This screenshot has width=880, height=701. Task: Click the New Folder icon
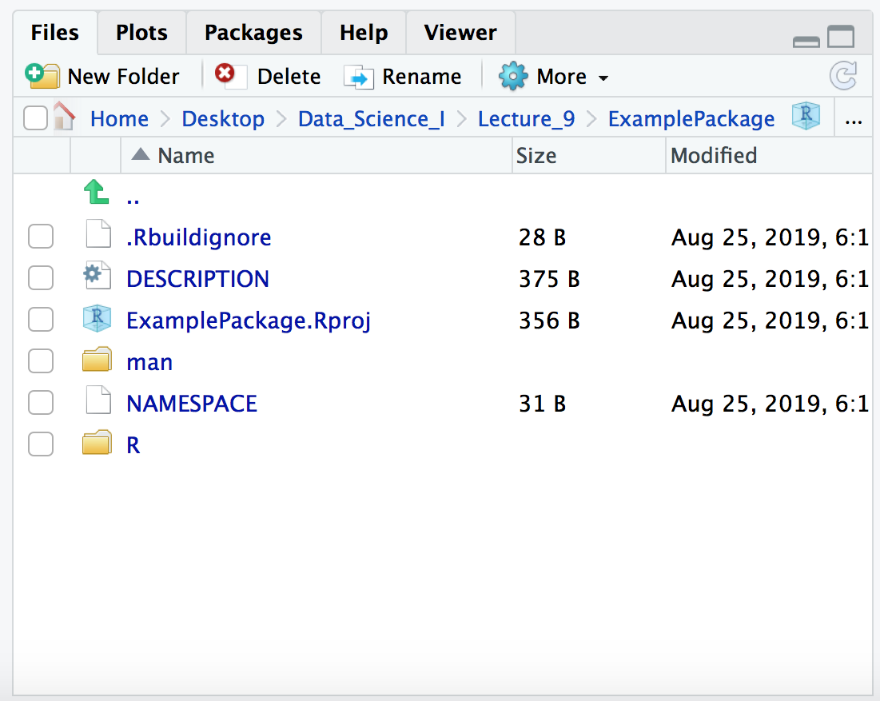click(42, 76)
